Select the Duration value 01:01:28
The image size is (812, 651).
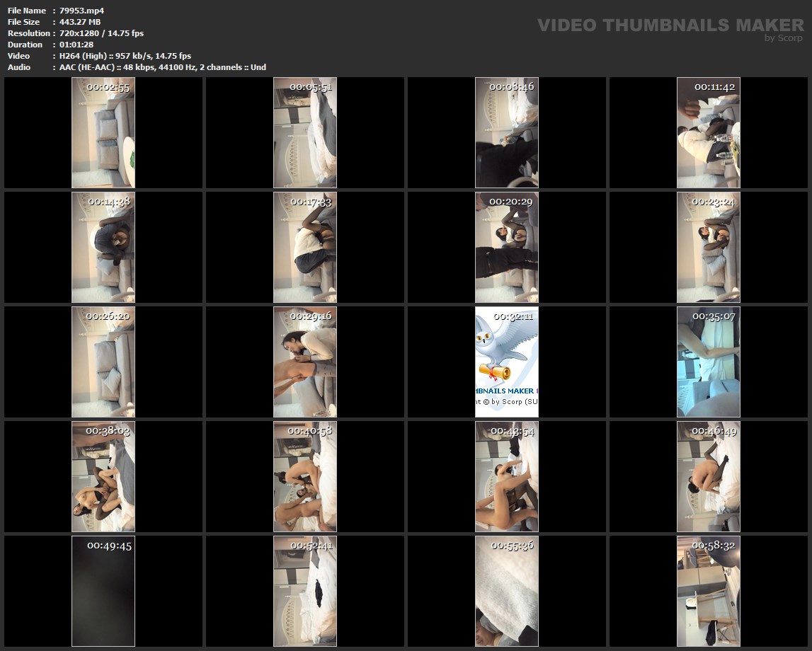[x=76, y=45]
